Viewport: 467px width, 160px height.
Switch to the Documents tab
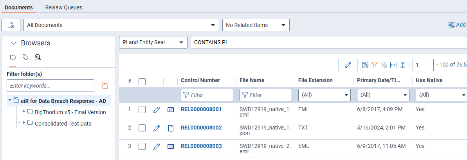tap(19, 7)
